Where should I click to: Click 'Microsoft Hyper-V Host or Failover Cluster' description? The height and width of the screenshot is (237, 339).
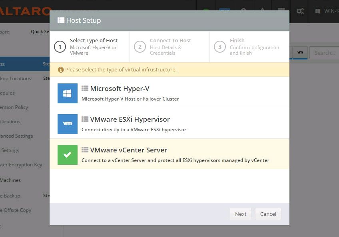130,99
